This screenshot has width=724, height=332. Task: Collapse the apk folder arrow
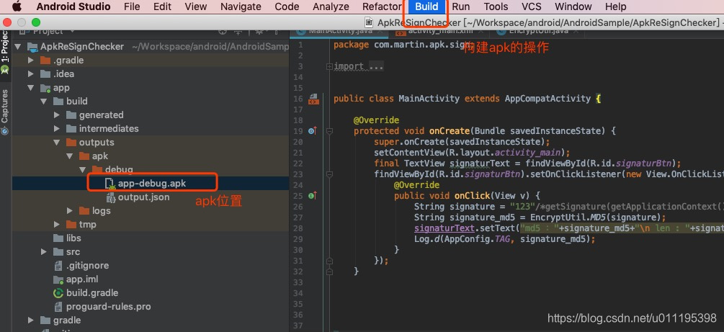[x=70, y=156]
